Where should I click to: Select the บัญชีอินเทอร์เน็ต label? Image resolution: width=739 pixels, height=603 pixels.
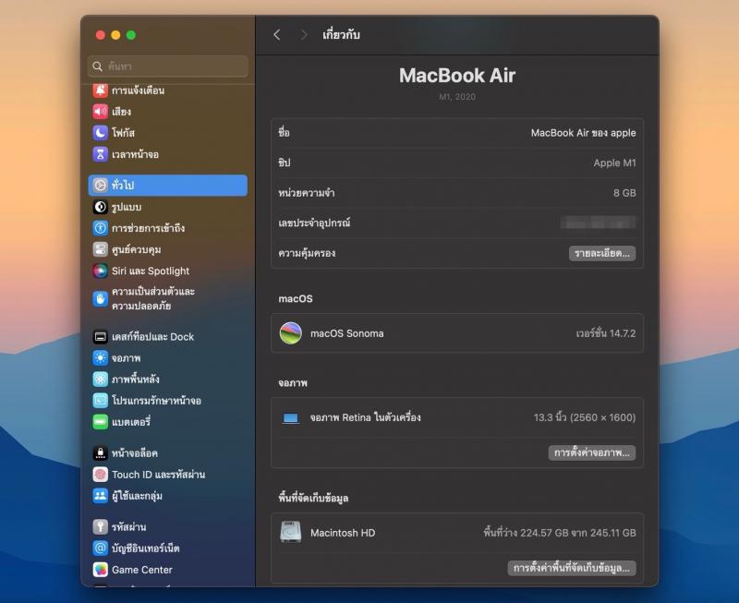point(146,548)
